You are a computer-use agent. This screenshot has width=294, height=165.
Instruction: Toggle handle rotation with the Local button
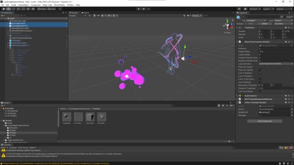point(51,9)
